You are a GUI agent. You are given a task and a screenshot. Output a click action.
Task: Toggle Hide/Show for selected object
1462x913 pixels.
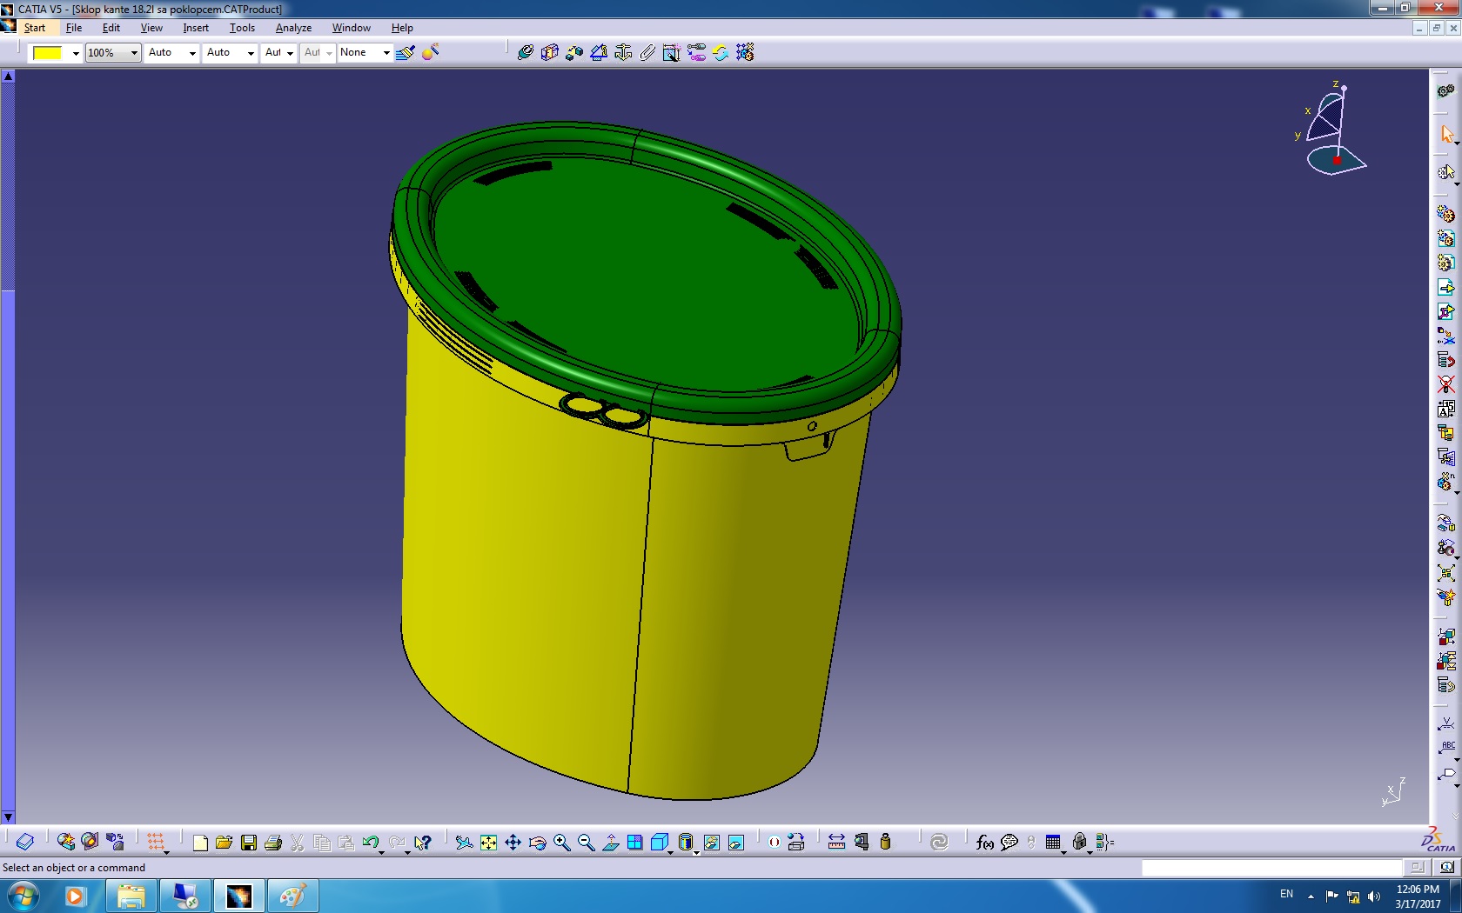(711, 842)
